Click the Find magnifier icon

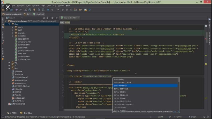click(39, 10)
